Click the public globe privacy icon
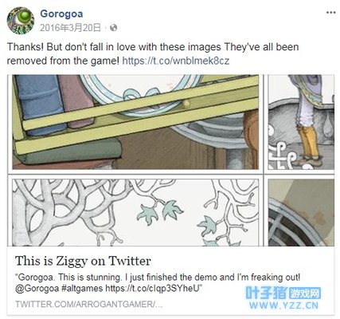 (x=113, y=28)
